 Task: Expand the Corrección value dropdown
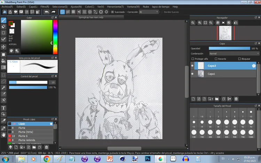(157, 12)
